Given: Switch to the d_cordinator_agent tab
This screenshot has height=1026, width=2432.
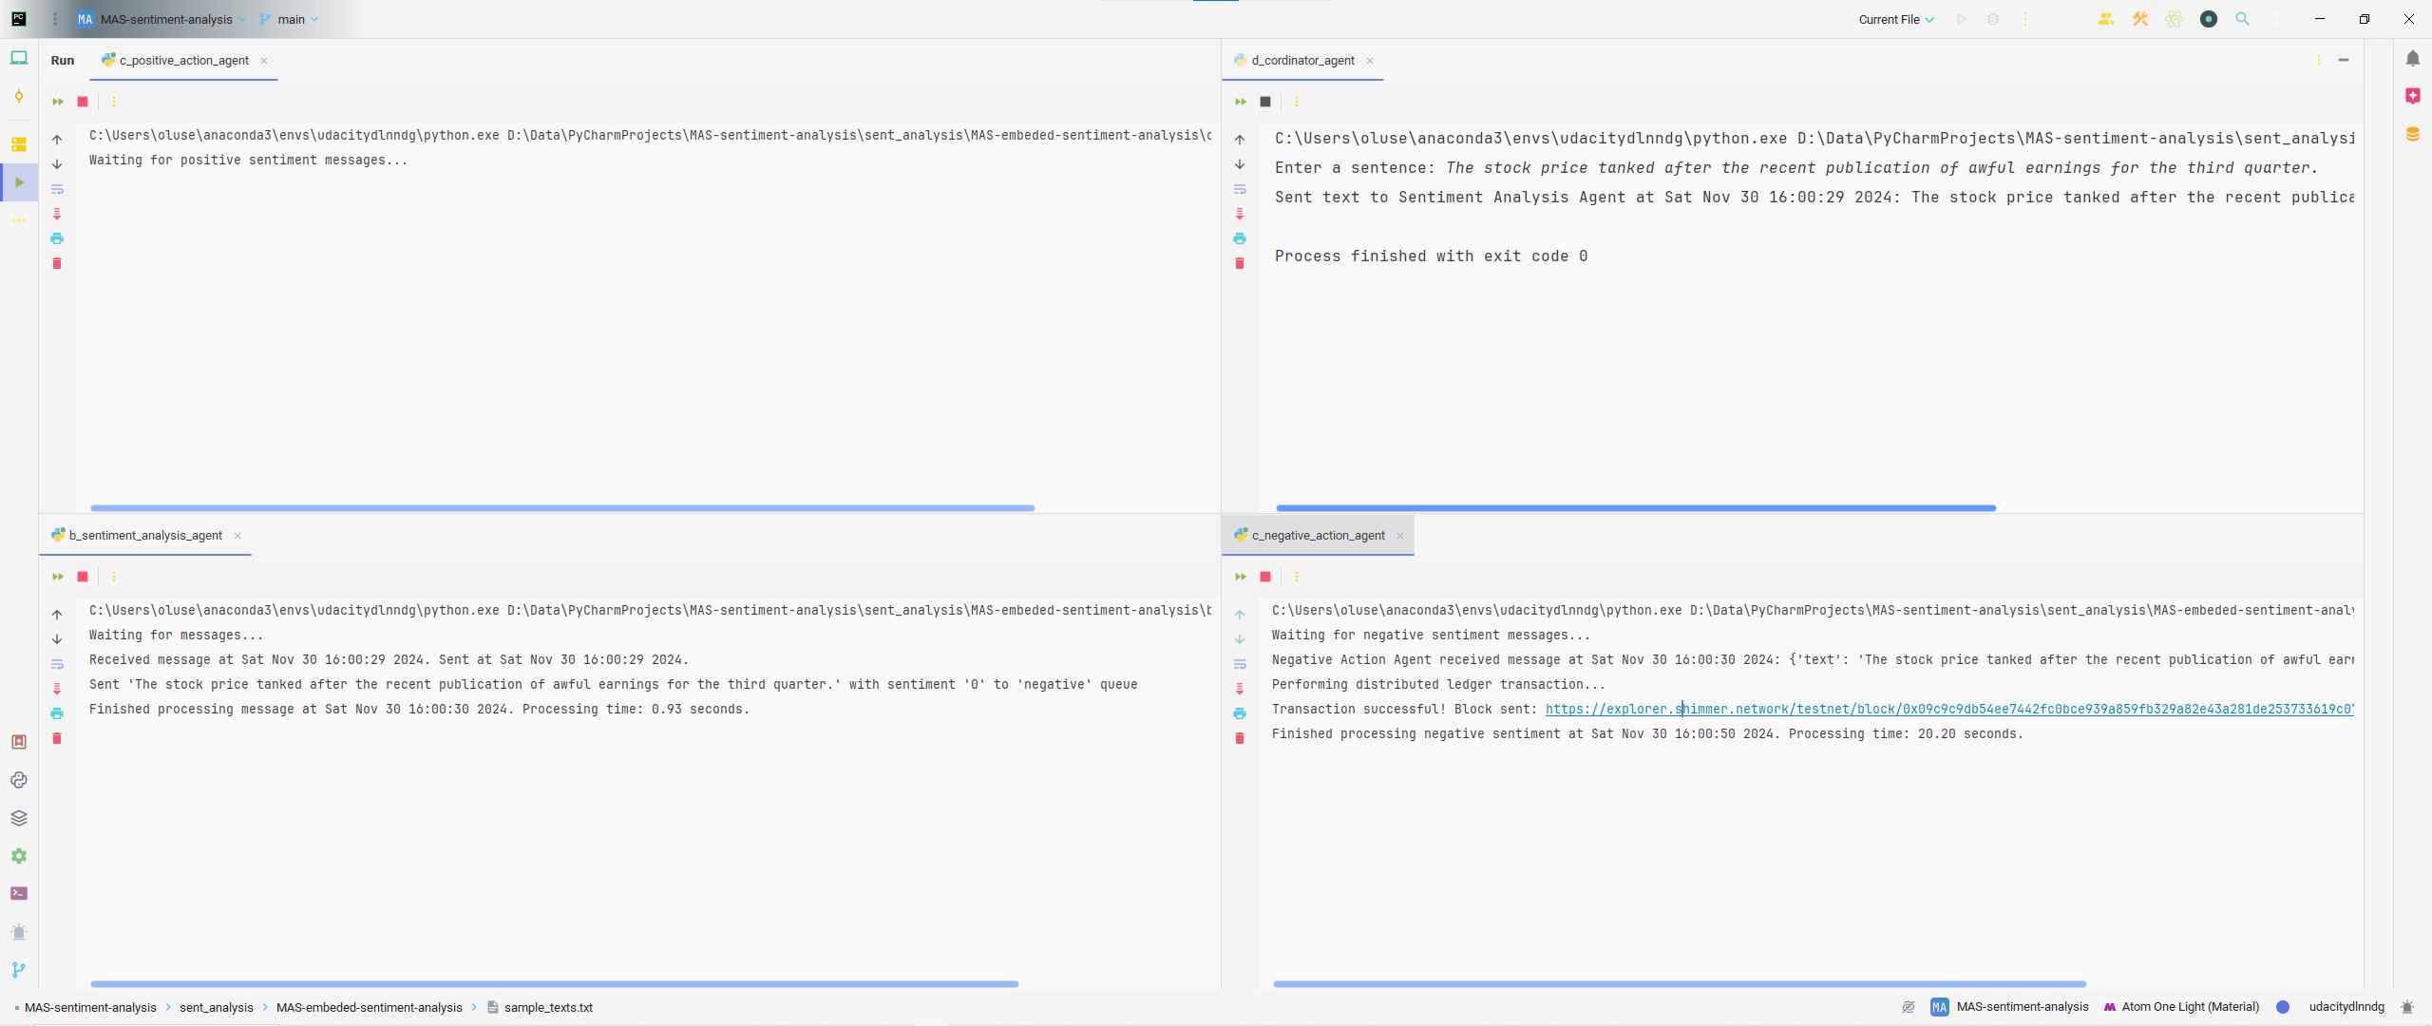Looking at the screenshot, I should pos(1302,60).
